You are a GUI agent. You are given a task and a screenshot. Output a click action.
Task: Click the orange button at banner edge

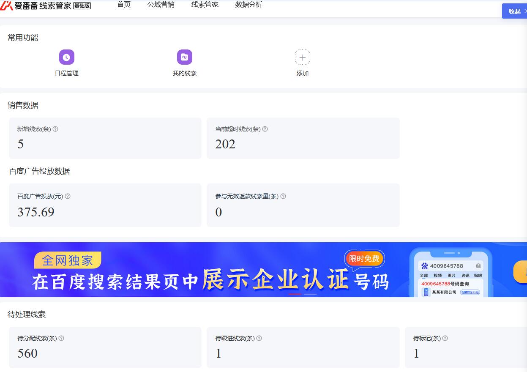(520, 272)
